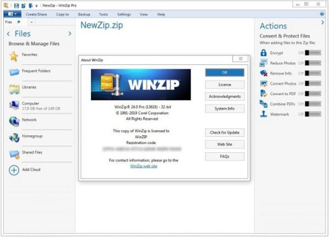329x237 pixels.
Task: Collapse the Actions pane with its chevron
Action: 322,22
